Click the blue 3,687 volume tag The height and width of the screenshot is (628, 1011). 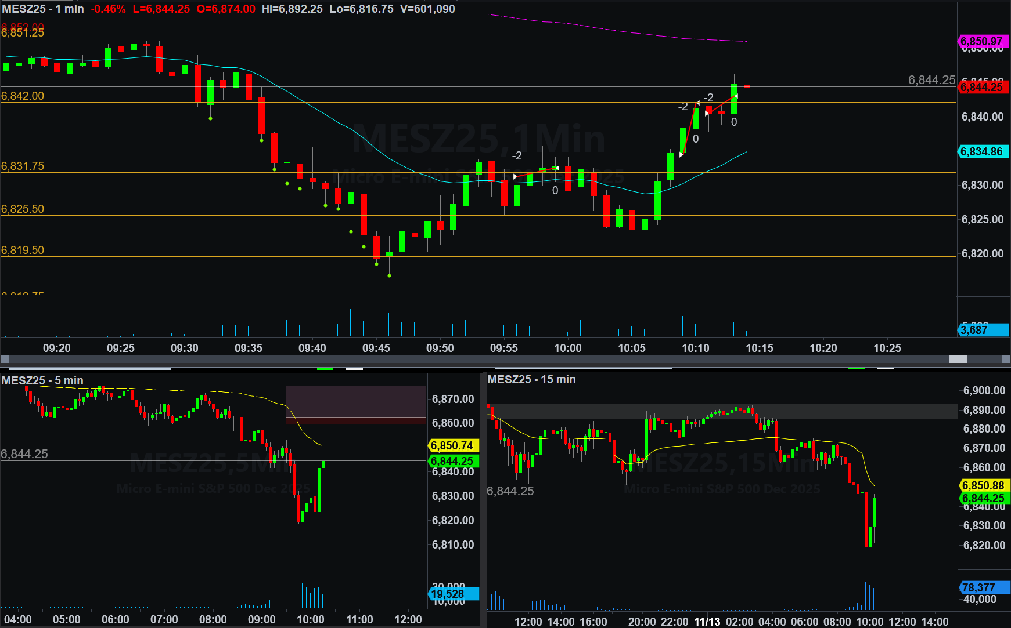[x=982, y=330]
